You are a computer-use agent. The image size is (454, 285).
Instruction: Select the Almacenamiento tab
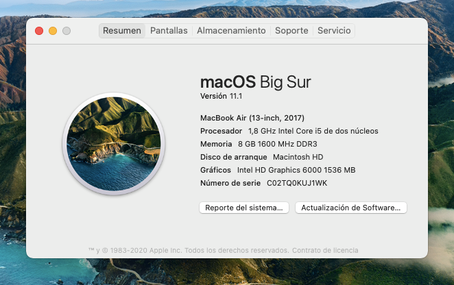click(231, 31)
